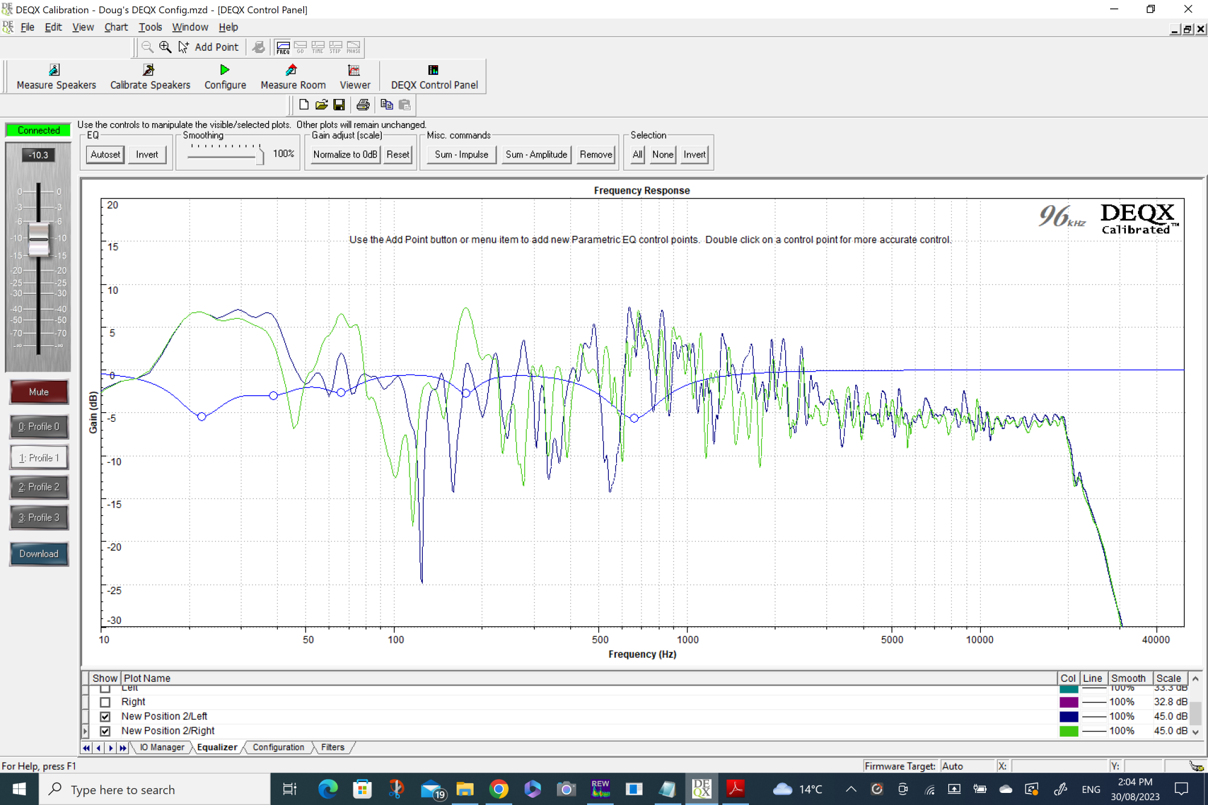1208x805 pixels.
Task: Open the View menu
Action: click(x=83, y=27)
